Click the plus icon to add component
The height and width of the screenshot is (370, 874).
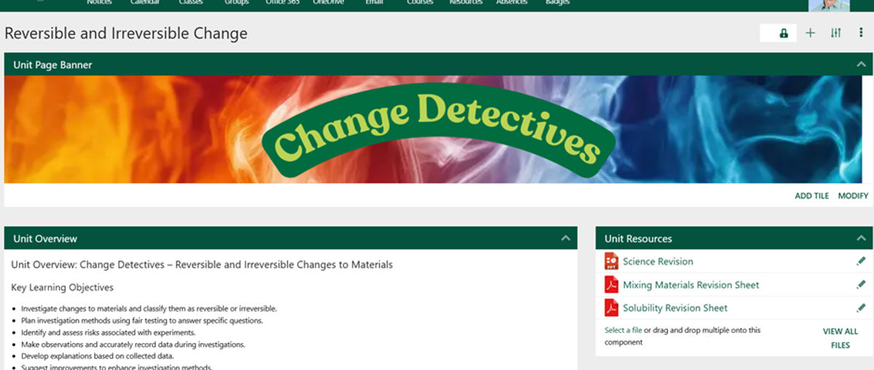[810, 33]
